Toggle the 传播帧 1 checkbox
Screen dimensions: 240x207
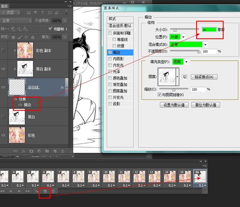coord(50,29)
